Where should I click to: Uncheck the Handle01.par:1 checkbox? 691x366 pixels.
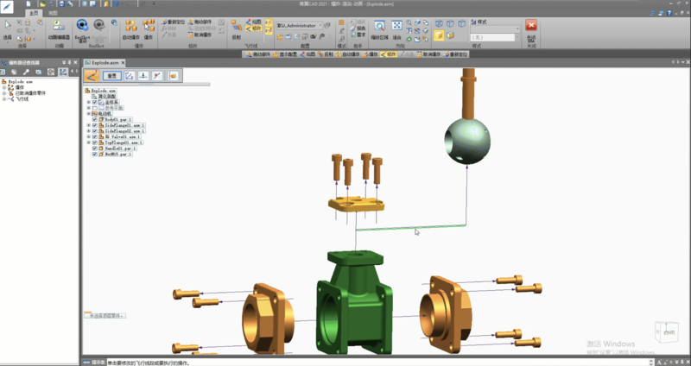pyautogui.click(x=95, y=148)
